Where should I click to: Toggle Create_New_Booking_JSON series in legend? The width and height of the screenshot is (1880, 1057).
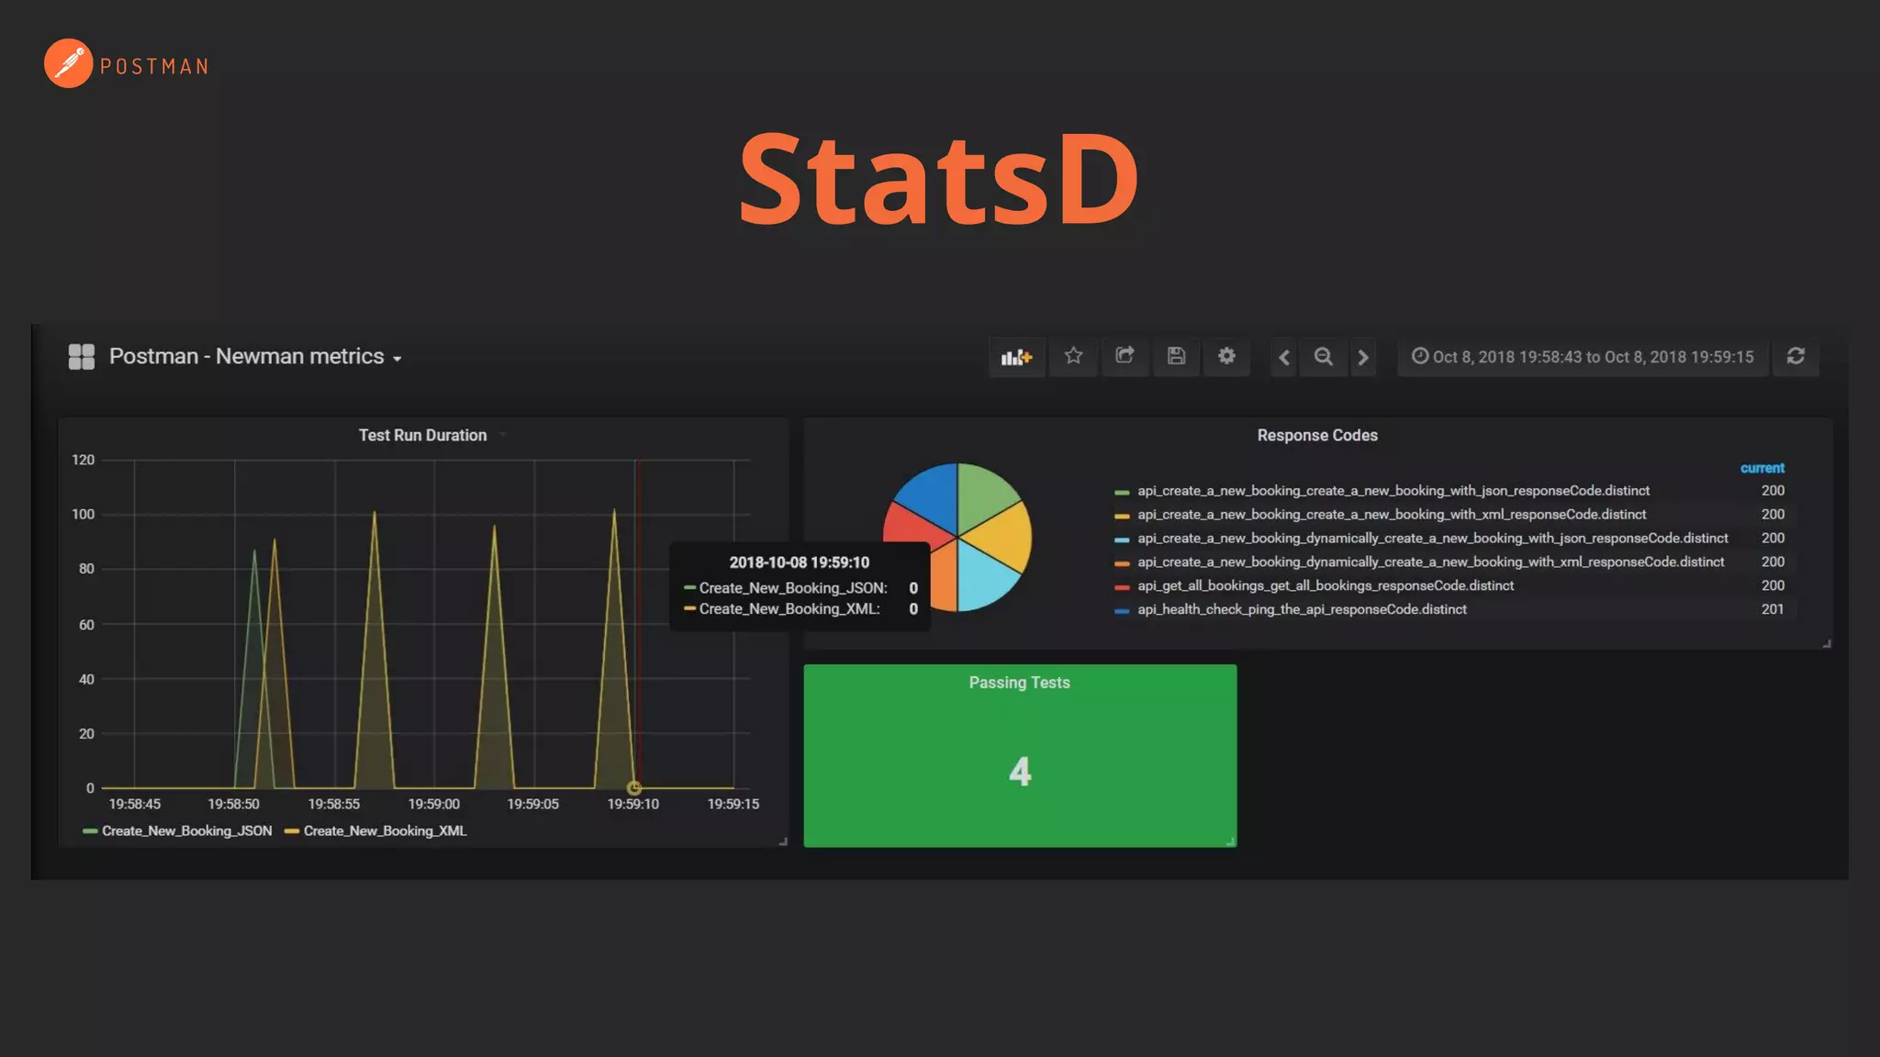(186, 831)
